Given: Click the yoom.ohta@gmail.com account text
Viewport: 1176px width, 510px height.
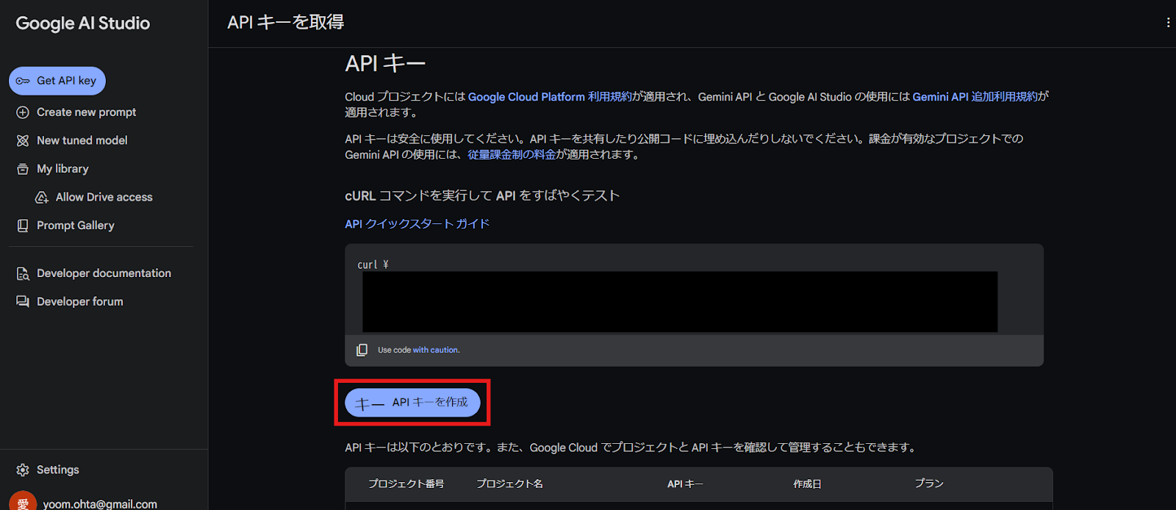Looking at the screenshot, I should (100, 504).
